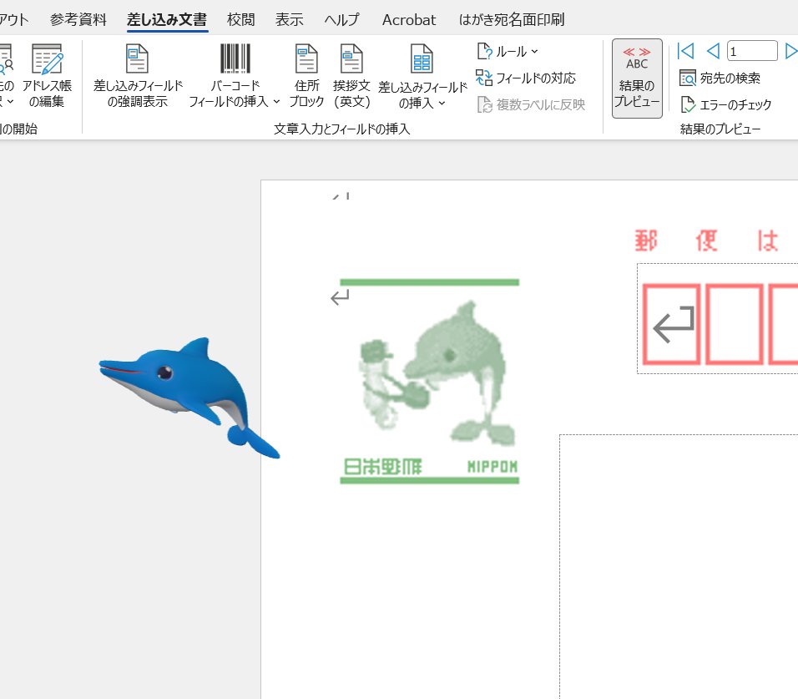Click 日本郵便 text on the stamp
Viewport: 798px width, 699px height.
coord(382,466)
